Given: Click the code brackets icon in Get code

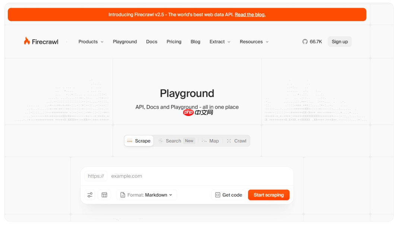Looking at the screenshot, I should click(x=217, y=195).
